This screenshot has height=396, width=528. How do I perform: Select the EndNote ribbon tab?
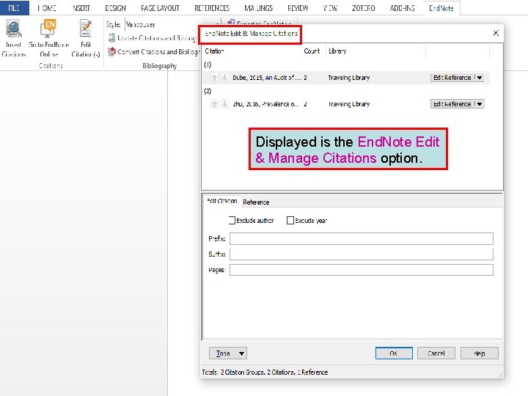pos(441,8)
